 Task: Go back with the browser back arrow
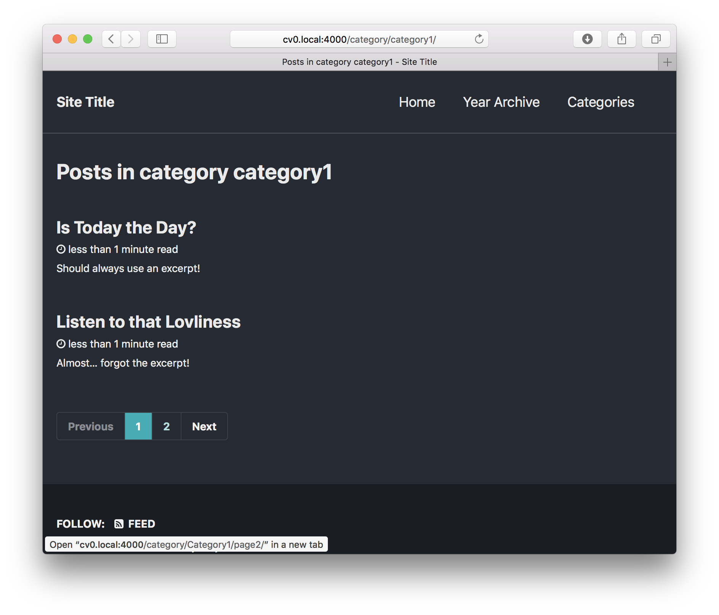click(111, 39)
